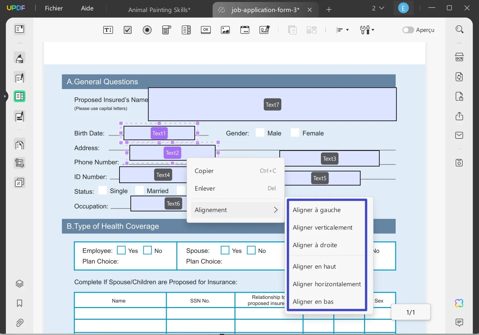Choose Enlever from the context menu

(x=235, y=188)
